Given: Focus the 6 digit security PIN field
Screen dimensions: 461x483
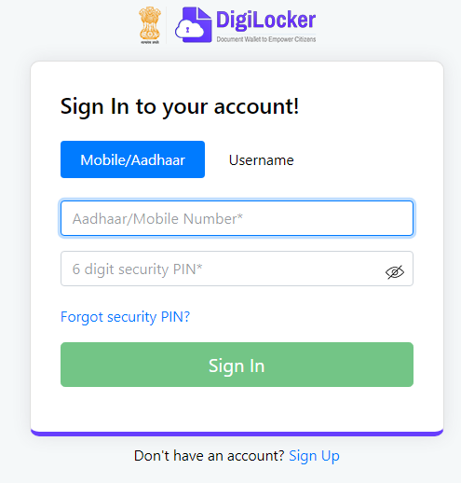Looking at the screenshot, I should point(237,269).
